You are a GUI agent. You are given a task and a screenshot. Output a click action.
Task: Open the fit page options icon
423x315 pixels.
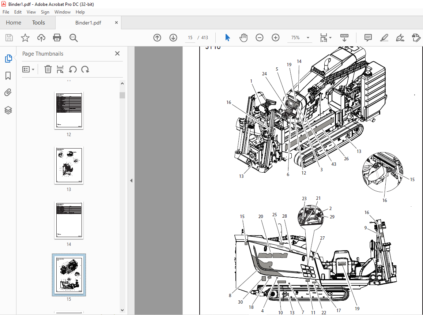(324, 38)
